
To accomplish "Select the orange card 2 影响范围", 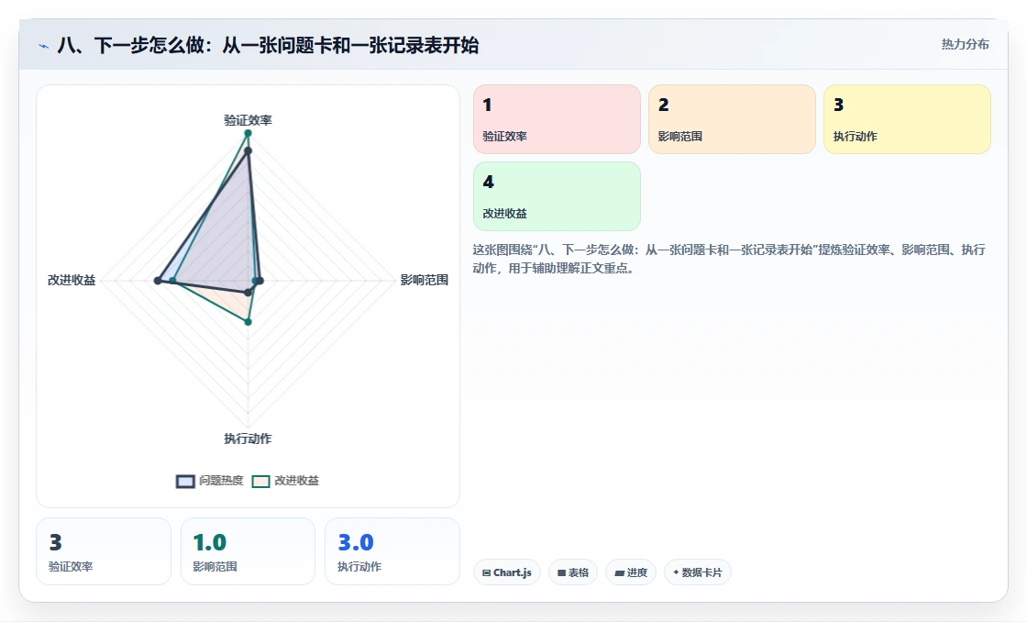I will 732,119.
